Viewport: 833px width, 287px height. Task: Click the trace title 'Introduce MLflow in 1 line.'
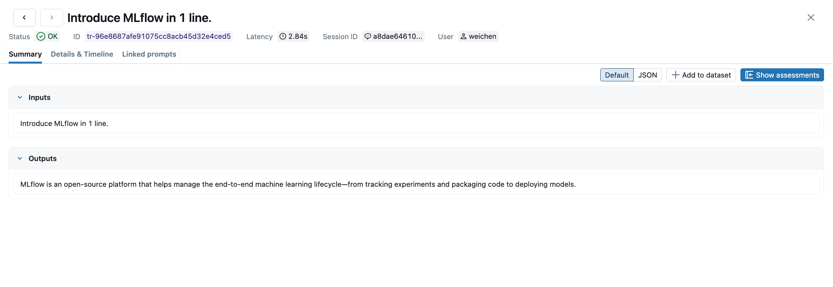tap(139, 18)
